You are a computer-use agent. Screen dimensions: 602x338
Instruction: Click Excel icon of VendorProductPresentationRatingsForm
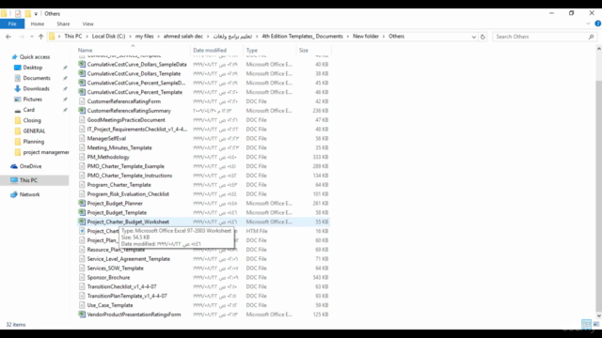pyautogui.click(x=82, y=315)
